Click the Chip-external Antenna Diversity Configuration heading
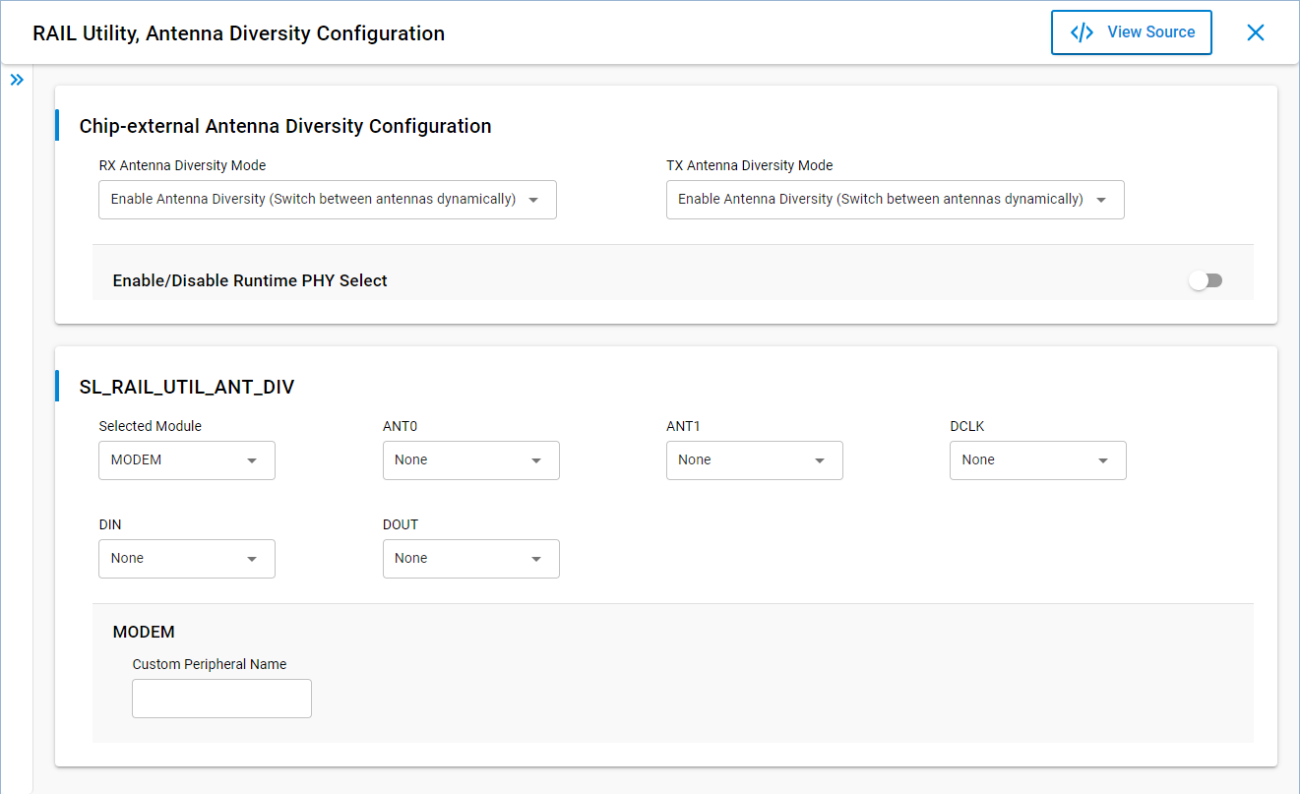 [x=285, y=126]
